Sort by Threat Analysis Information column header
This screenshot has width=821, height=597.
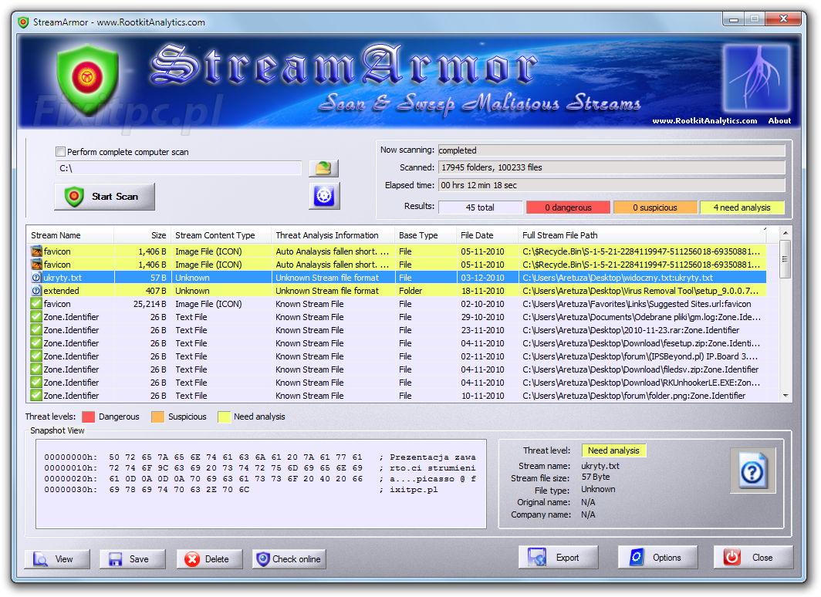click(x=333, y=235)
